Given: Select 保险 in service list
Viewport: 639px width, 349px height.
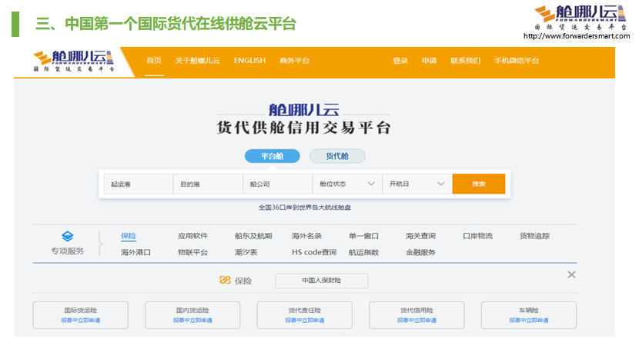Looking at the screenshot, I should (129, 236).
